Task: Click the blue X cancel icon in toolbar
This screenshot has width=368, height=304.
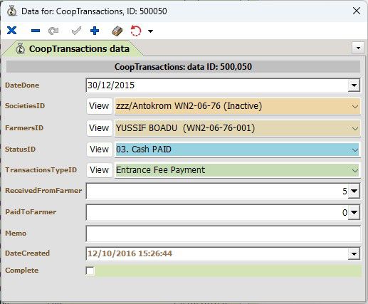Action: [11, 31]
